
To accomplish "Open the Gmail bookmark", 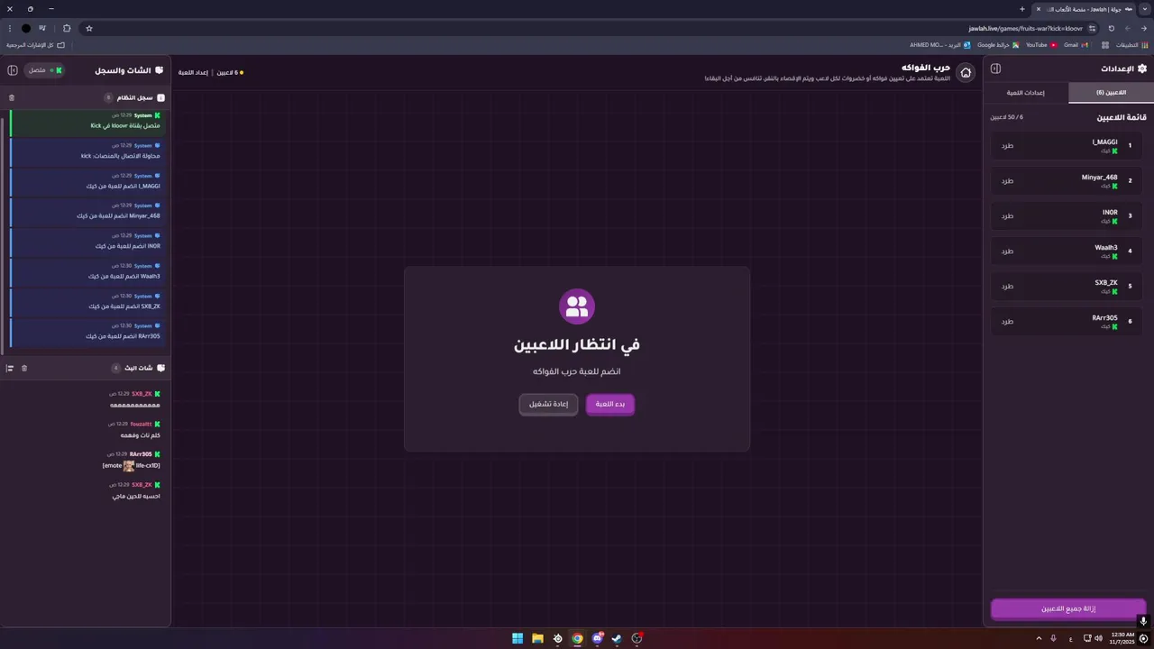I will tap(1076, 44).
